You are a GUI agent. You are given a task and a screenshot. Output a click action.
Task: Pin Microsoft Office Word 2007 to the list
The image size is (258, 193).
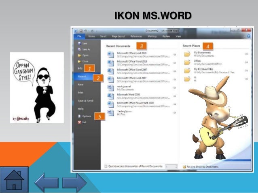click(175, 71)
